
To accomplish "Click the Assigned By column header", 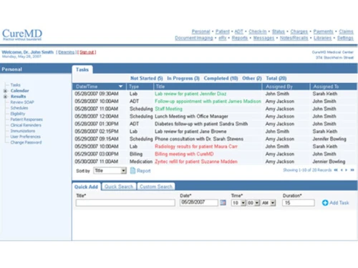I will pyautogui.click(x=286, y=86).
